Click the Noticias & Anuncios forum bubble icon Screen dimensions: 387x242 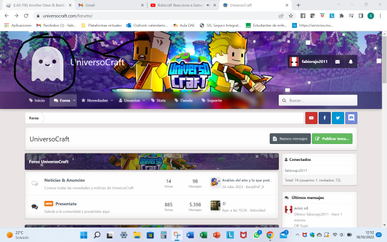pos(34,183)
